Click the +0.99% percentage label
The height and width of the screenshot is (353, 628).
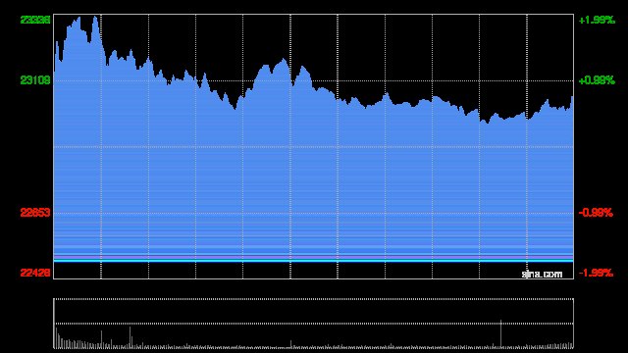[x=597, y=80]
